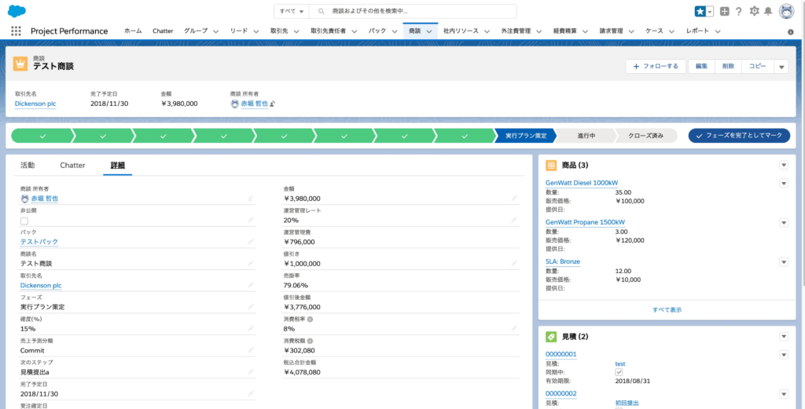Open the Help question mark icon
Viewport: 805px width, 409px height.
(x=738, y=11)
